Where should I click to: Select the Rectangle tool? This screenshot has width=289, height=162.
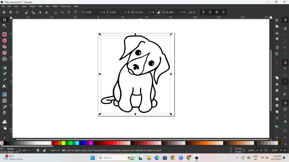point(5,34)
